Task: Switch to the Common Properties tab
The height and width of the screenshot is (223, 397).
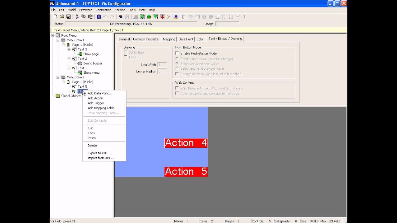Action: (146, 39)
